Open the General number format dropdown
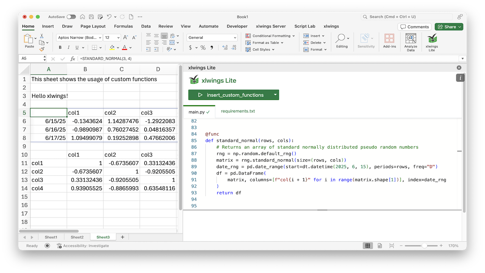485x273 pixels. [x=235, y=38]
